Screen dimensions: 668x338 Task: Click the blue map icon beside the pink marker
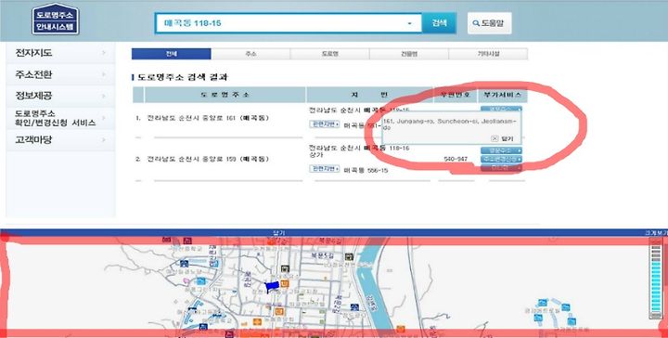tap(200, 280)
